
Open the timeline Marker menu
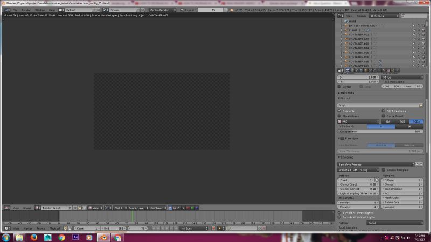28,228
